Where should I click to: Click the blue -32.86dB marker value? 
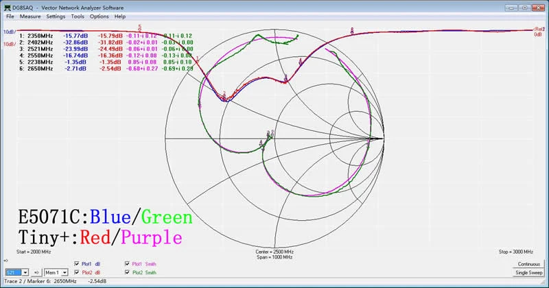point(75,43)
